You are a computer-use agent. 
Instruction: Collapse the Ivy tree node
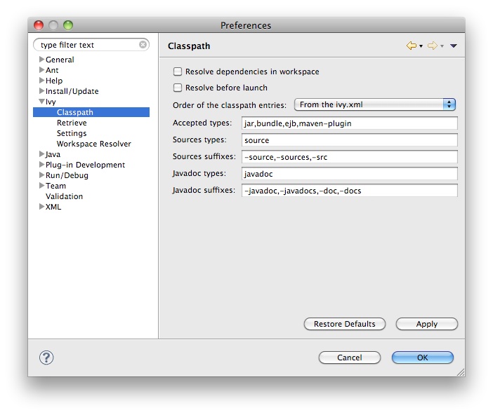[x=41, y=102]
